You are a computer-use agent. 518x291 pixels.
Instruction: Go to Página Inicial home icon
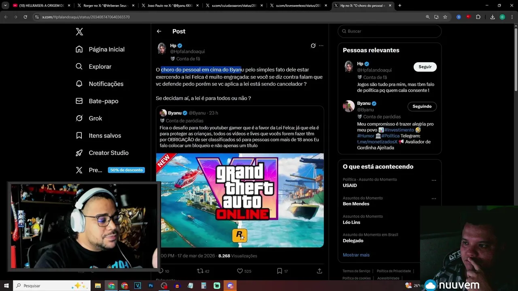pos(79,49)
